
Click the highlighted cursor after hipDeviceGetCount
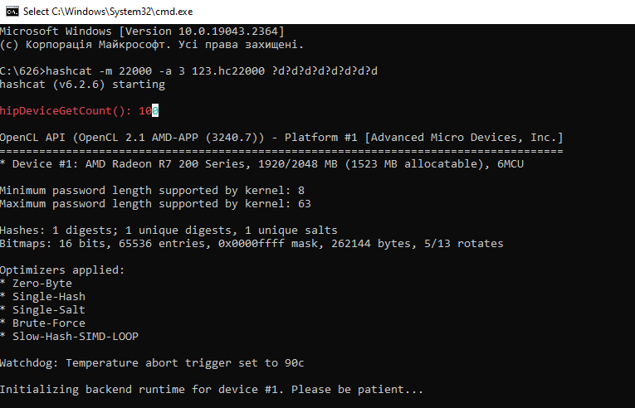pyautogui.click(x=155, y=110)
